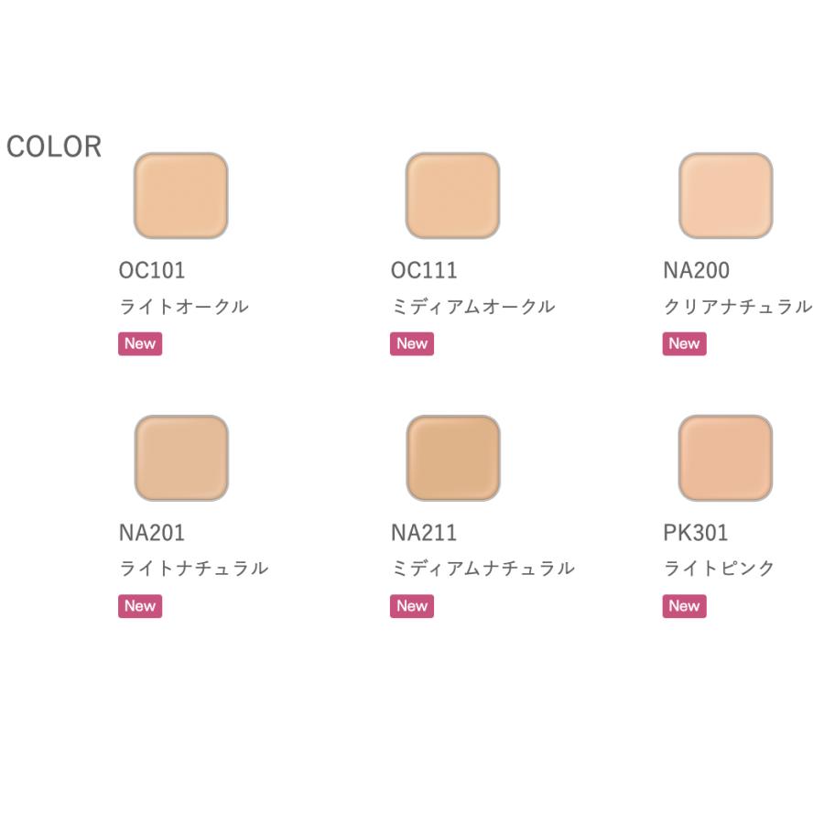Click the OC101 shade code label
Image resolution: width=824 pixels, height=824 pixels.
pyautogui.click(x=152, y=271)
